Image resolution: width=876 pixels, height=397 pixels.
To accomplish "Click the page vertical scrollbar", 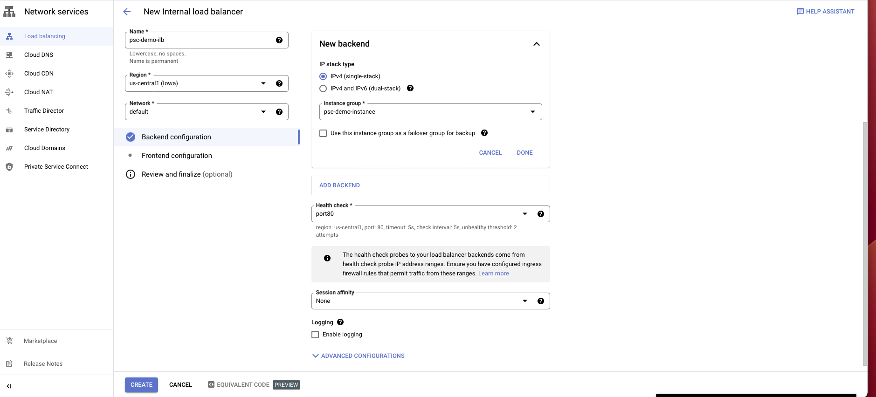I will pyautogui.click(x=865, y=242).
